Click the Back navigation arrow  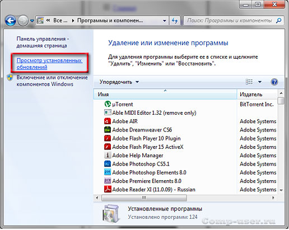point(11,21)
